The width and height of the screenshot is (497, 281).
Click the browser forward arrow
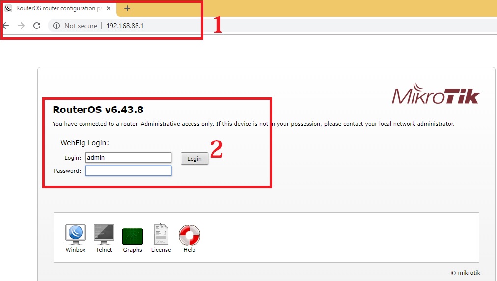[x=21, y=26]
